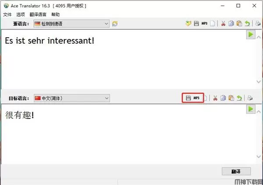Paste into translation pane with clipboard icon

click(231, 98)
